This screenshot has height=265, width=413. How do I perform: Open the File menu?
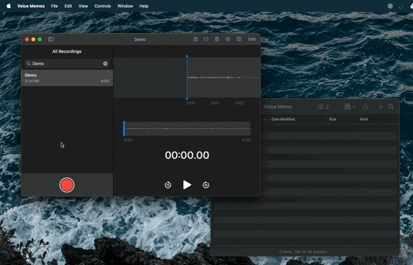[55, 6]
